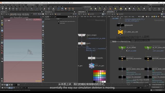Select the Tube shelf tool
The height and width of the screenshot is (93, 165).
click(10, 9)
